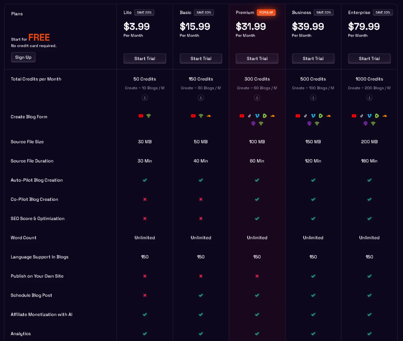Viewport: 403px width, 341px height.
Task: Click the '100 MB' source file size
Action: click(257, 142)
